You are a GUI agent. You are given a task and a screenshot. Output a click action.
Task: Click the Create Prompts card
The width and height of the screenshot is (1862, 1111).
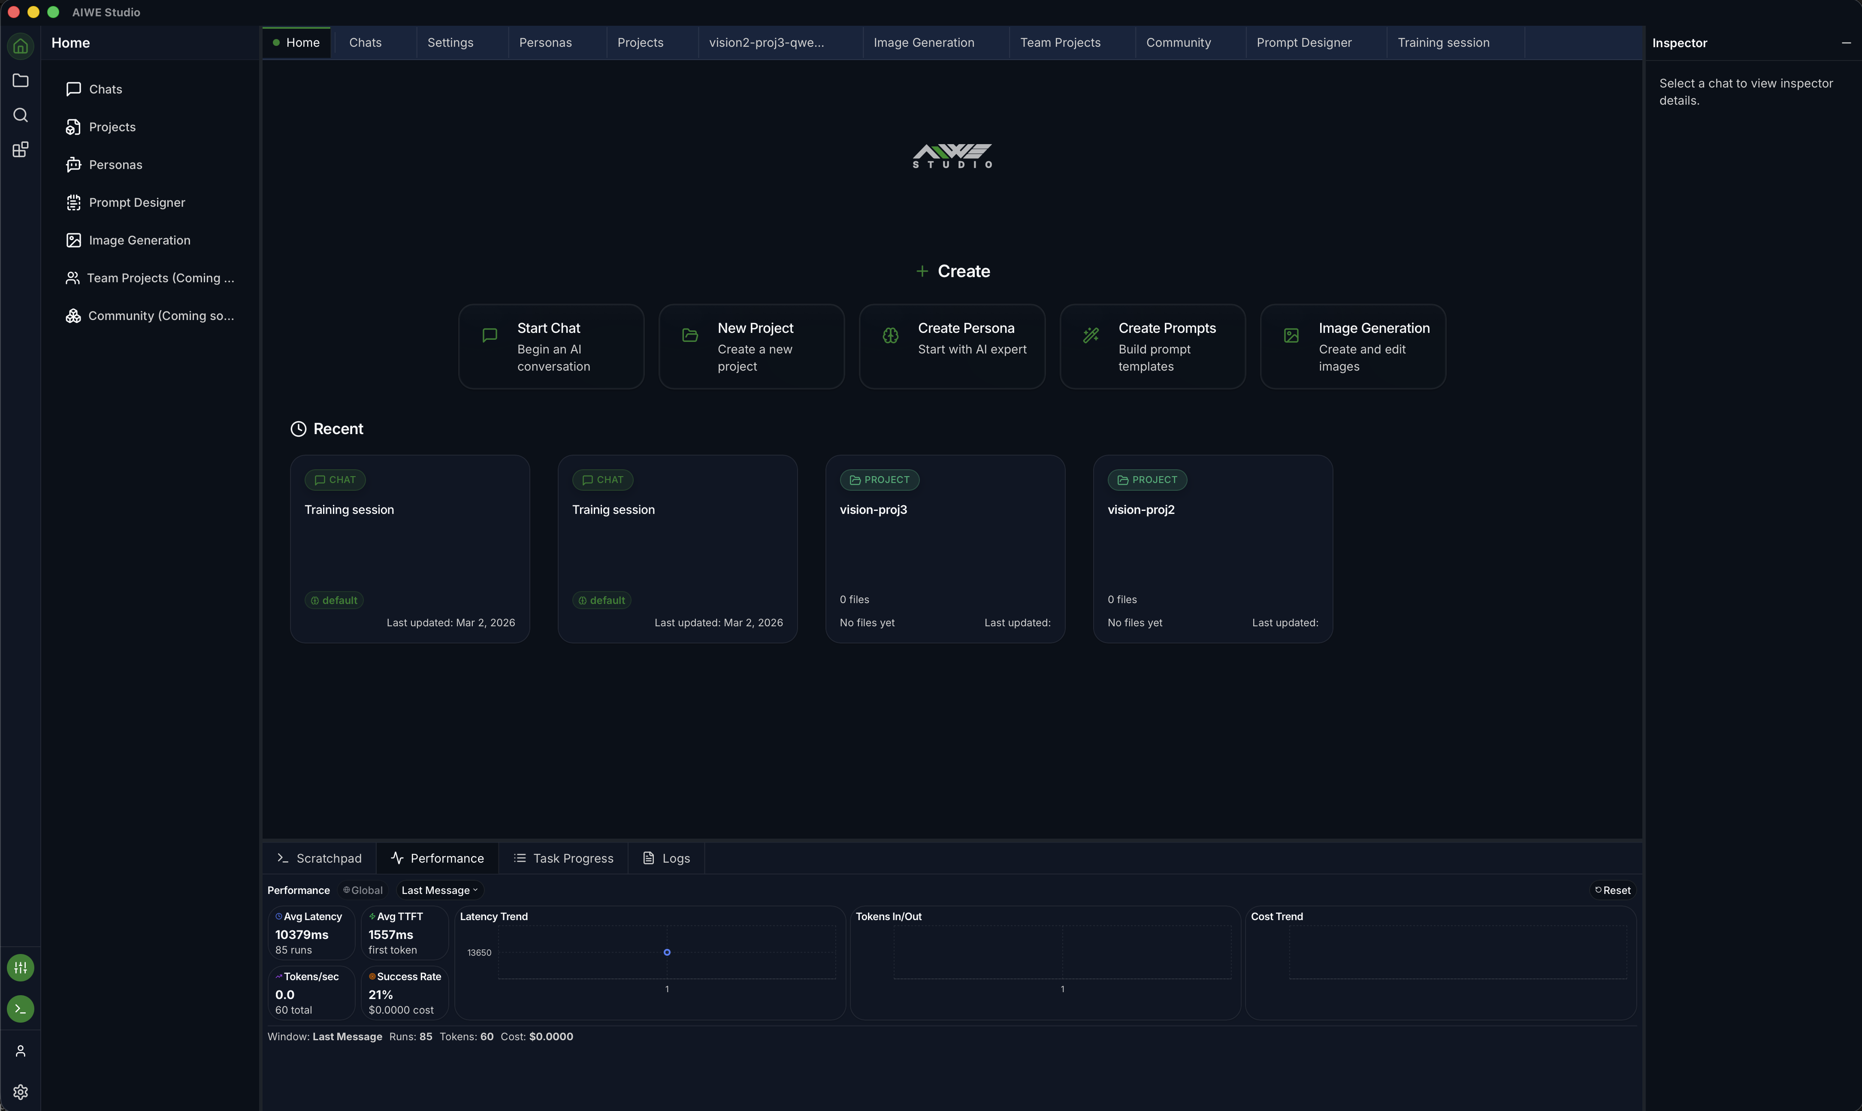point(1152,347)
